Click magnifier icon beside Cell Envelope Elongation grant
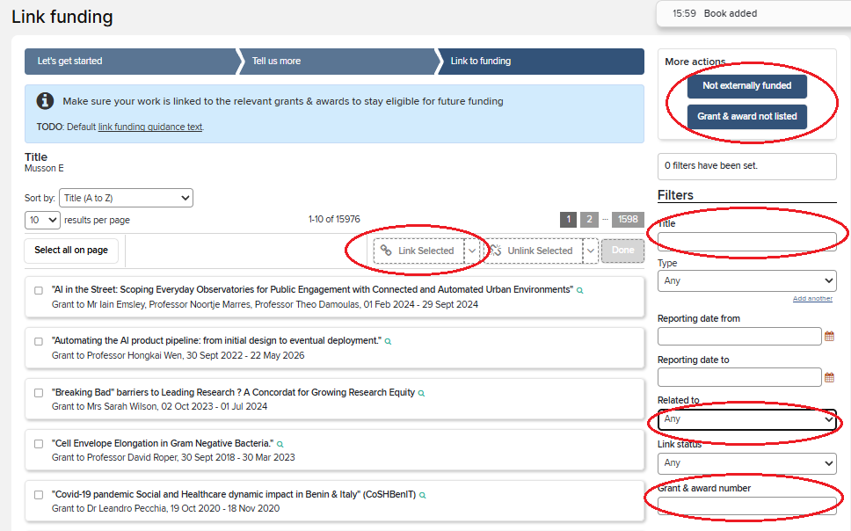The image size is (851, 531). 280,444
